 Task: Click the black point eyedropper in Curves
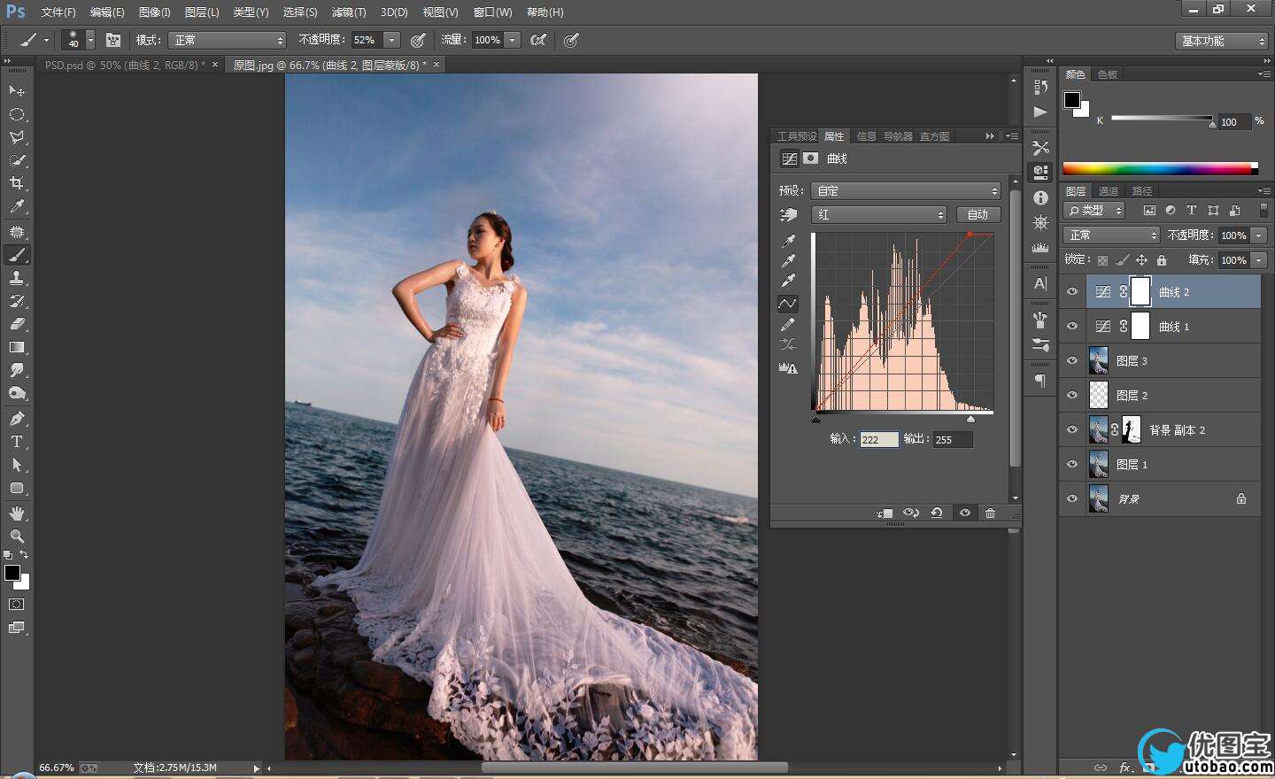[788, 240]
